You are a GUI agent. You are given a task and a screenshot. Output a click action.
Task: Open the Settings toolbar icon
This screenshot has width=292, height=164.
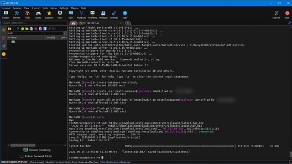click(114, 15)
